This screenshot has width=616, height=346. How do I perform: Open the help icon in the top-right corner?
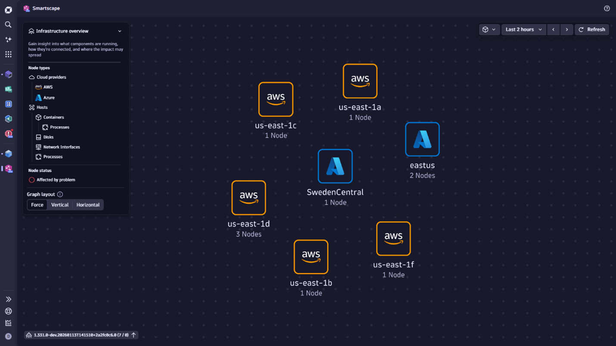607,8
